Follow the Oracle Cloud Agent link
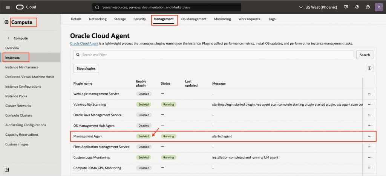This screenshot has width=386, height=176. coord(84,44)
